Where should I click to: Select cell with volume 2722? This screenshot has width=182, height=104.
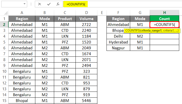point(86,24)
